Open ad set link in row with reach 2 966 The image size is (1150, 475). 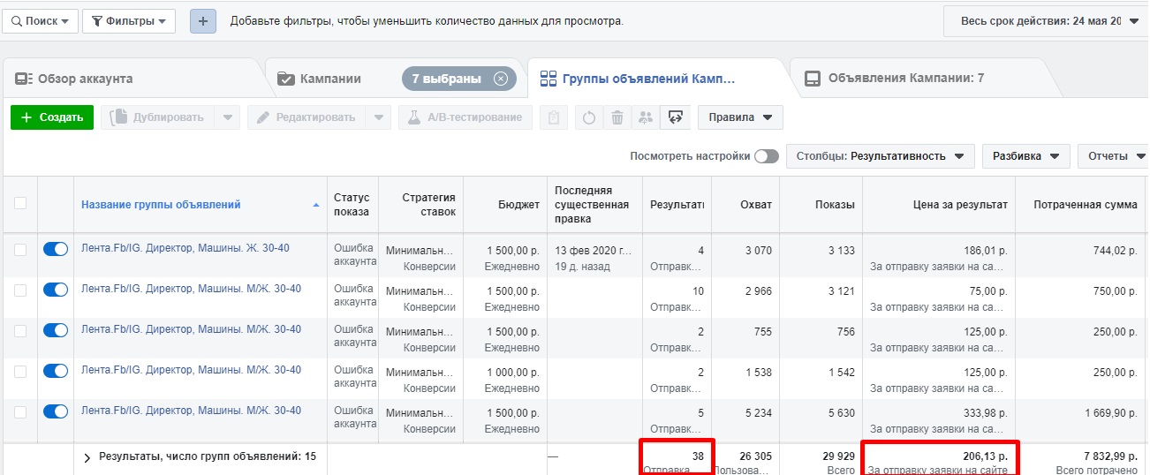click(x=191, y=289)
